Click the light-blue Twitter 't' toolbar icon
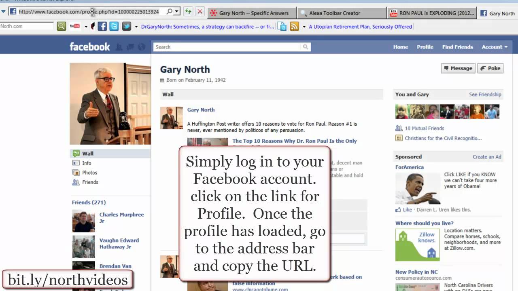 coord(114,26)
